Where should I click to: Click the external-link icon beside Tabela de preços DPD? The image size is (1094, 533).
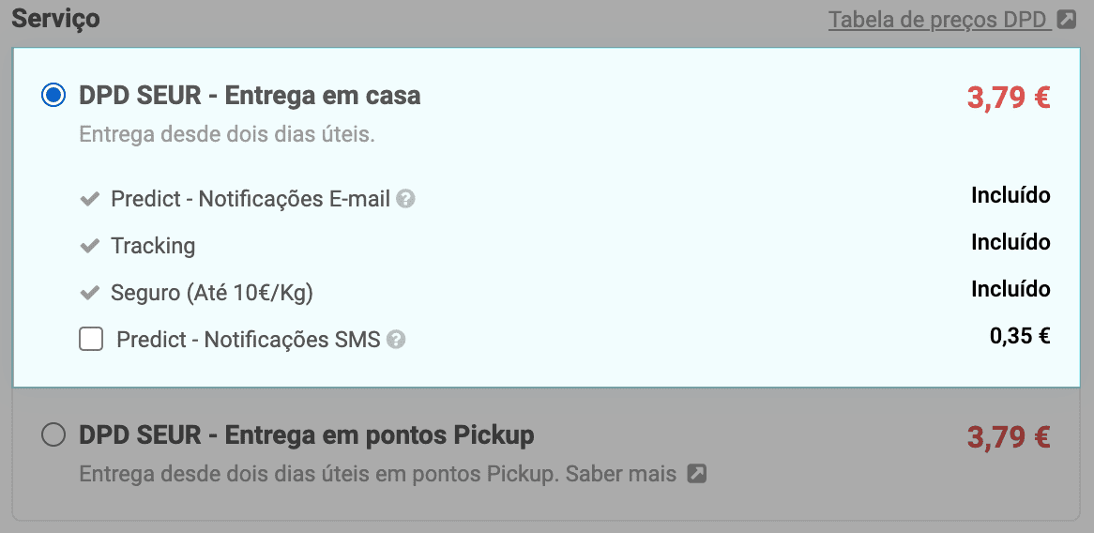click(x=1067, y=19)
